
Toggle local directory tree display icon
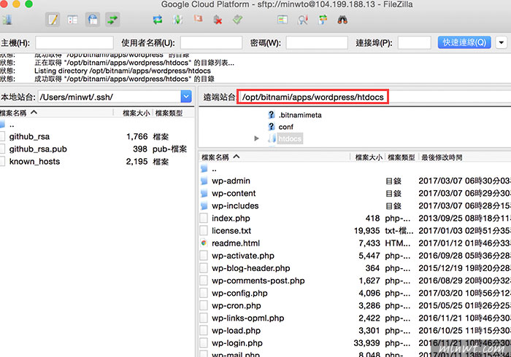(x=73, y=20)
